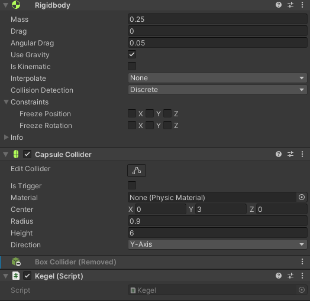The height and width of the screenshot is (301, 310).
Task: Open Capsule Collider preset selector icon
Action: [290, 154]
